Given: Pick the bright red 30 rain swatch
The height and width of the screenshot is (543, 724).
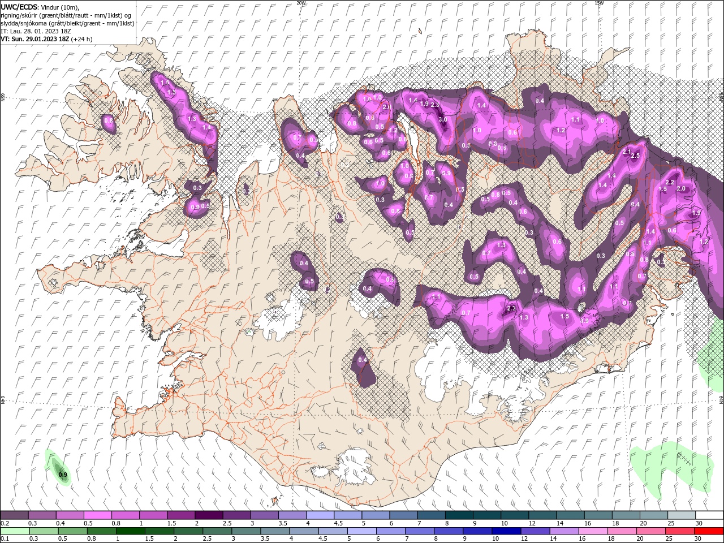Looking at the screenshot, I should click(709, 531).
